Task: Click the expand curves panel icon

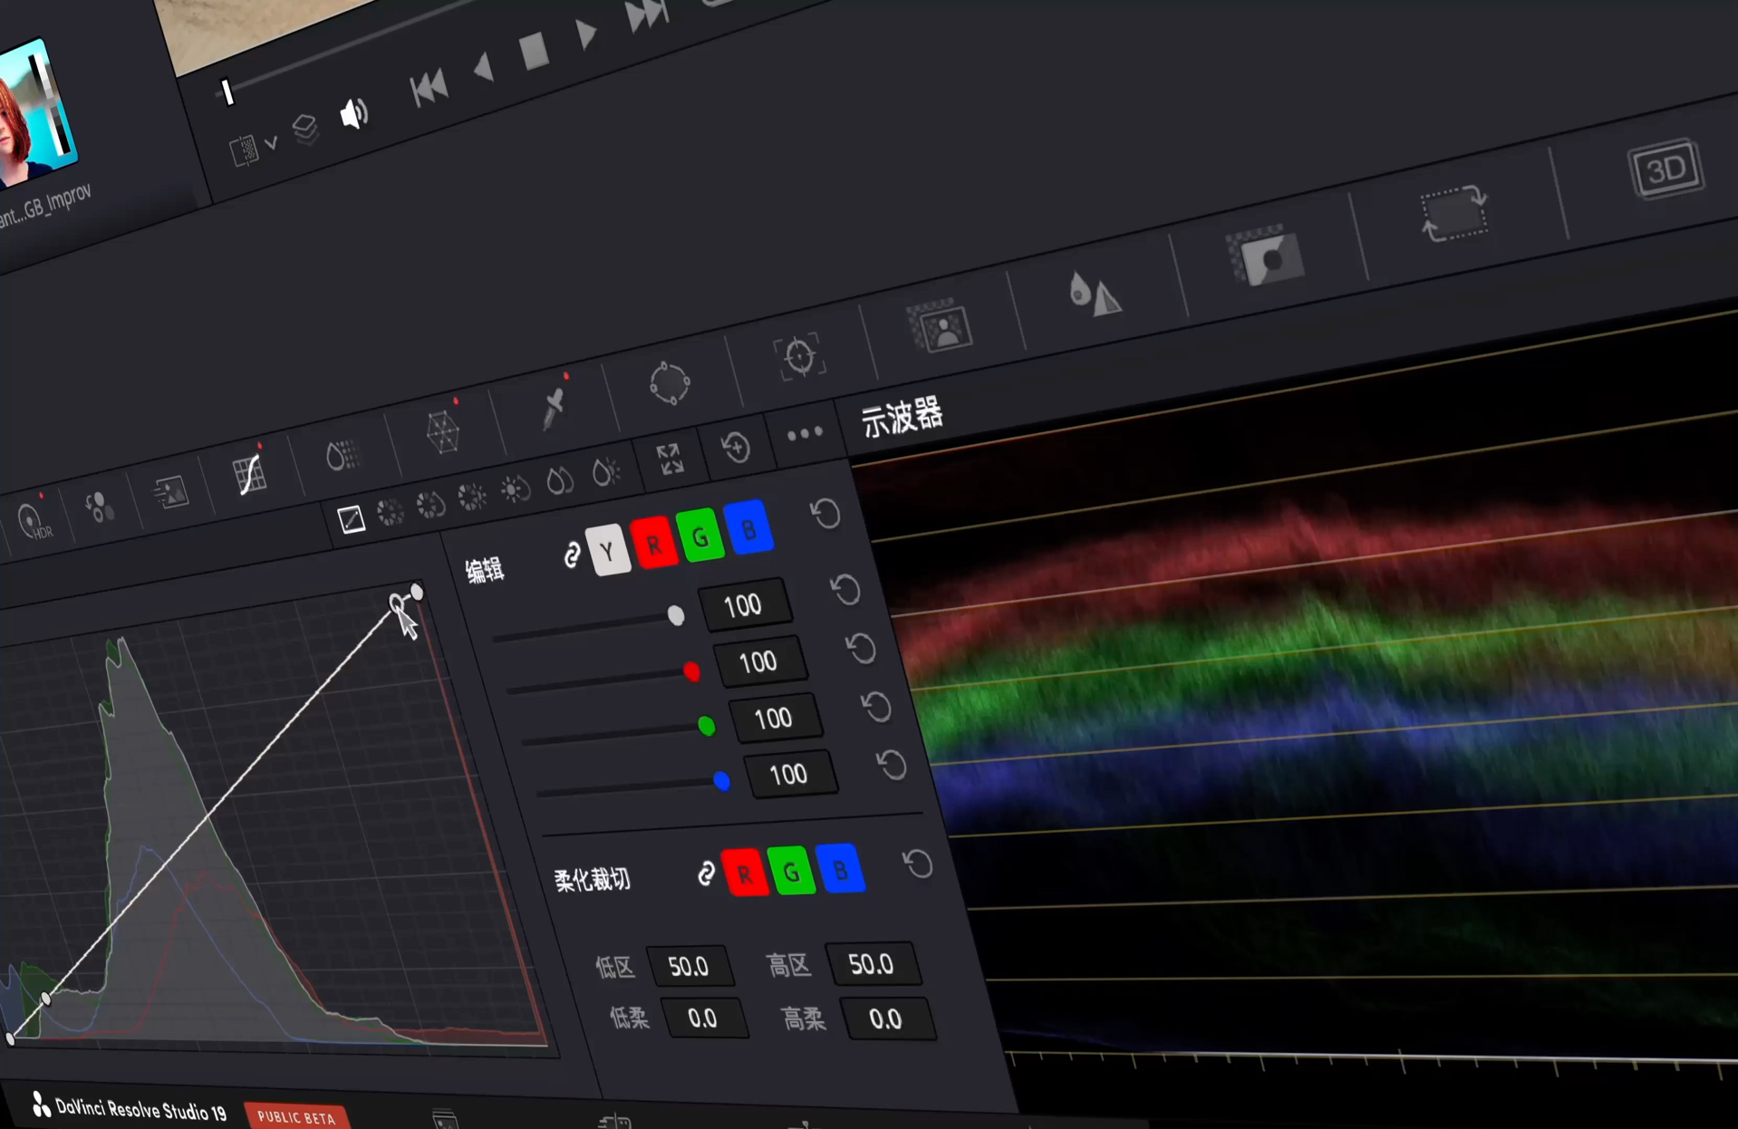Action: [671, 459]
